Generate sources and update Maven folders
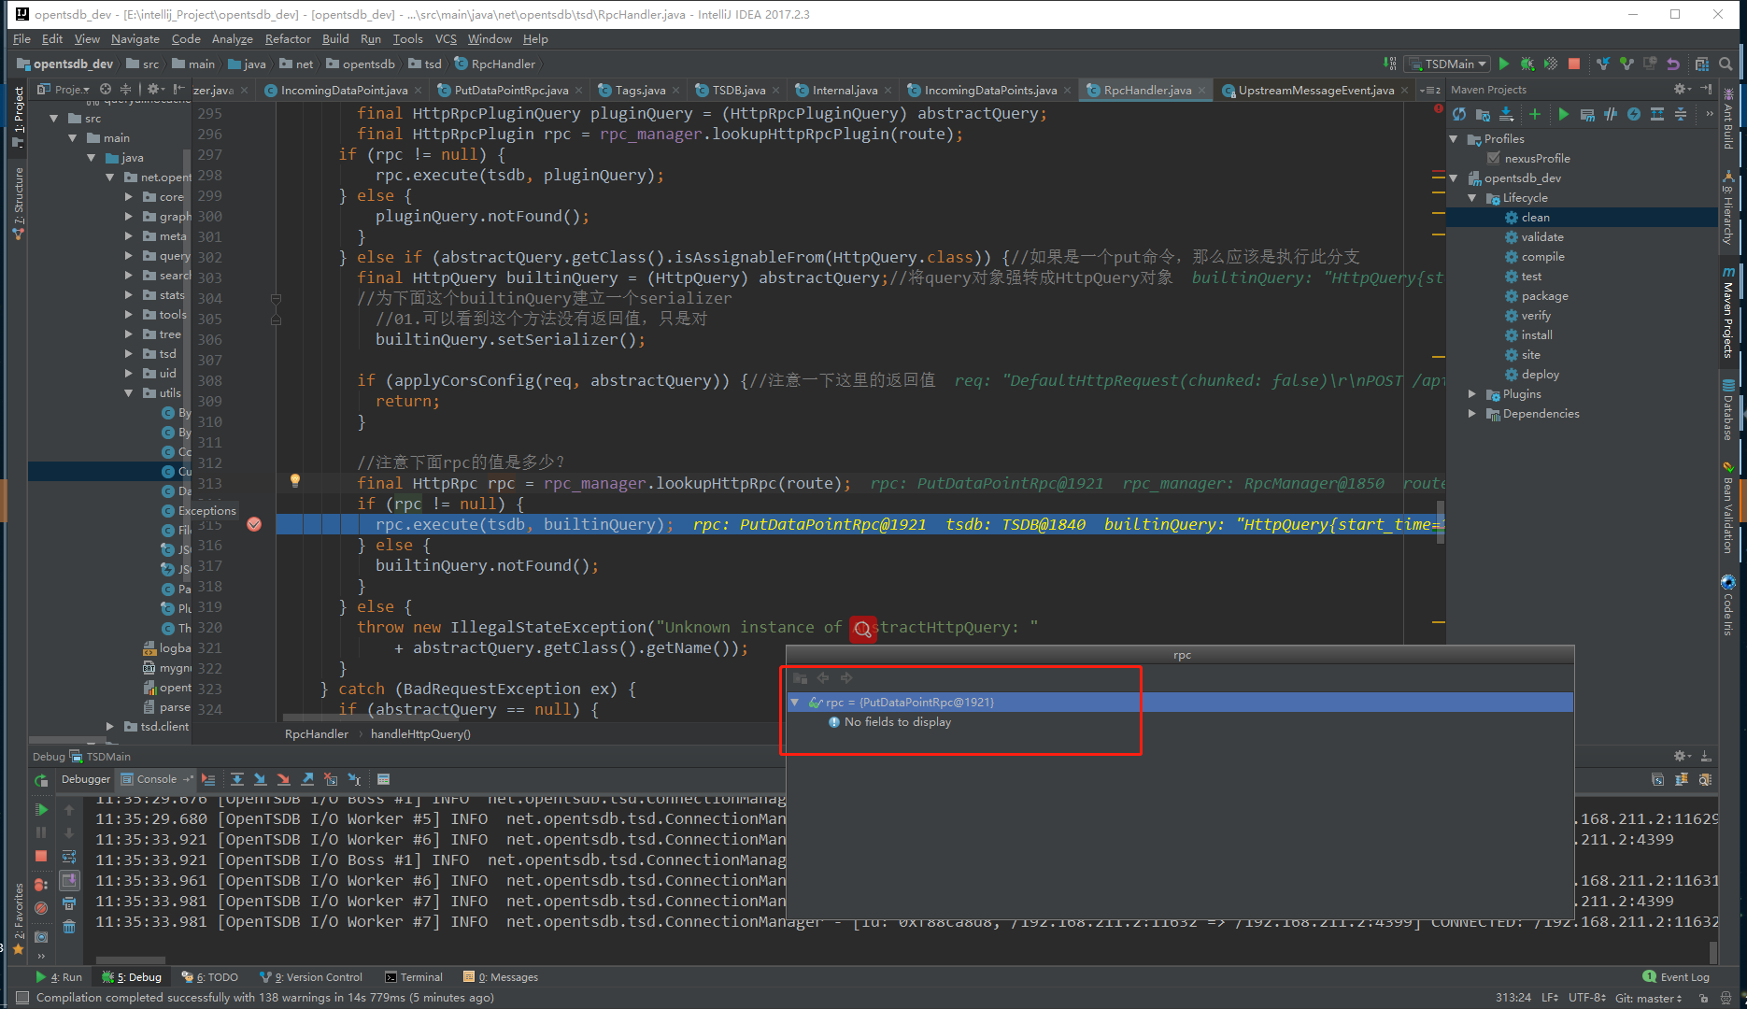The image size is (1747, 1009). [1483, 114]
